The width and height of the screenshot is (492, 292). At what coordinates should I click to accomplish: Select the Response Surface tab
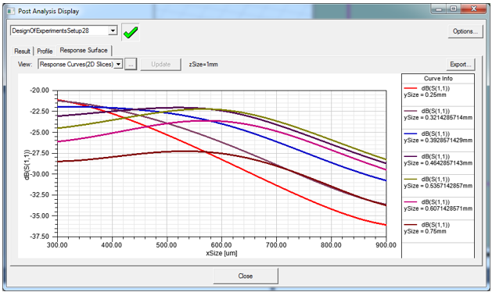tap(84, 50)
